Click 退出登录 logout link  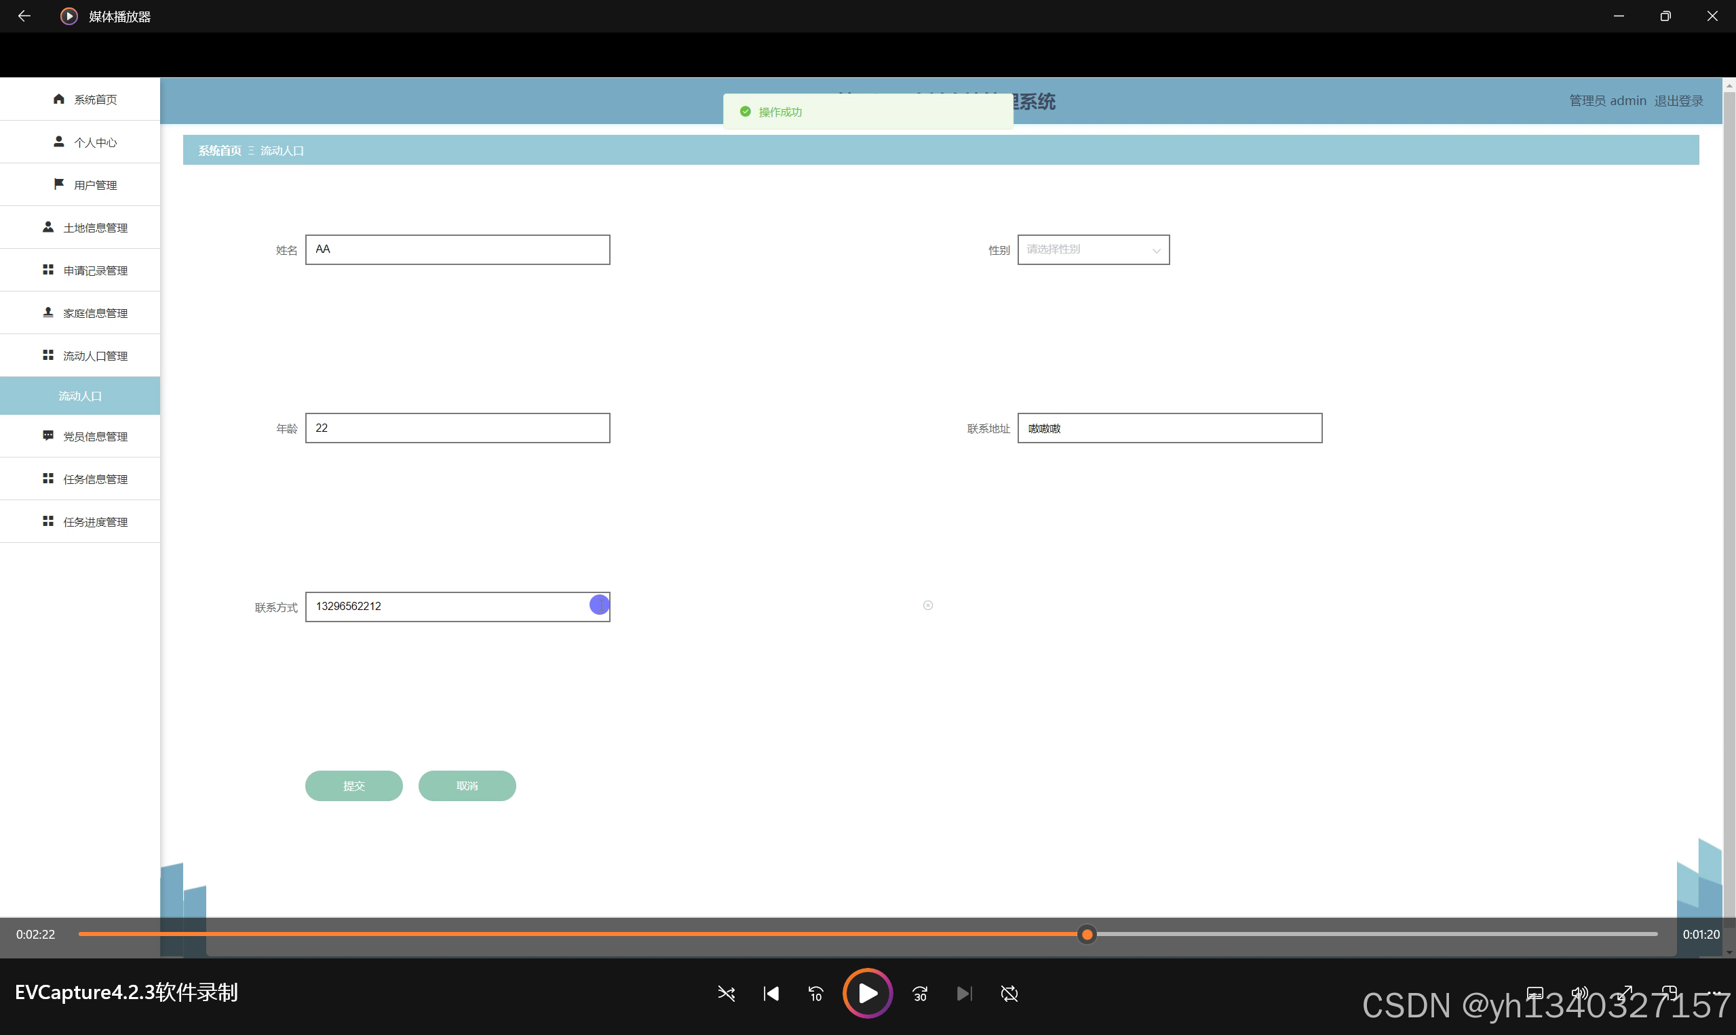(x=1679, y=100)
